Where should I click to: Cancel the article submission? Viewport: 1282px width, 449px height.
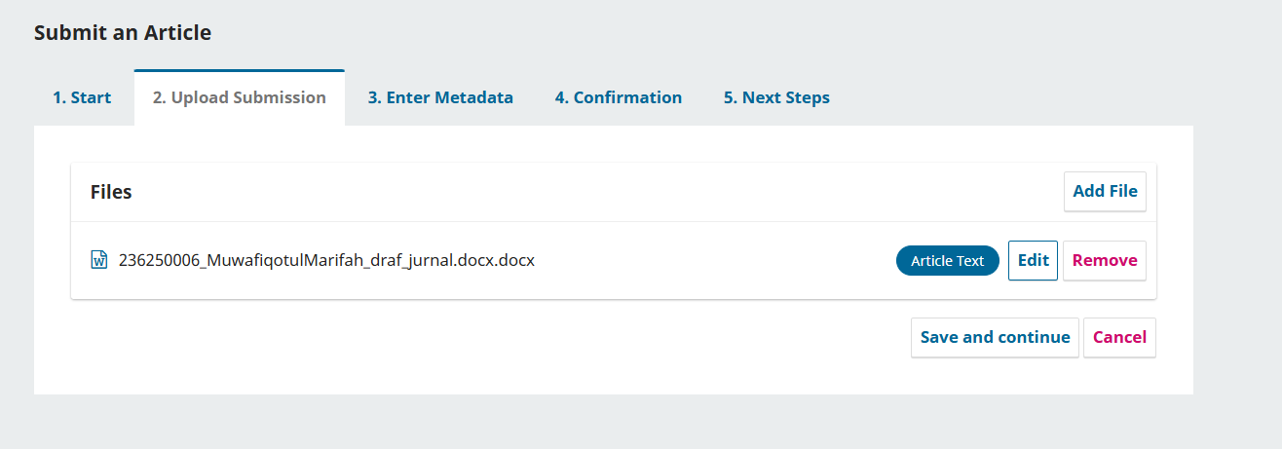(1119, 337)
